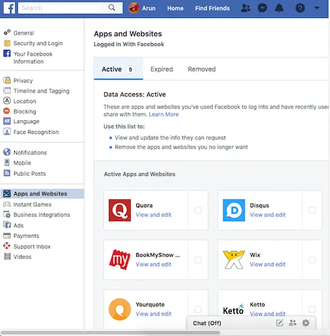Open Timeline and Tagging settings
This screenshot has width=330, height=336.
coord(41,91)
